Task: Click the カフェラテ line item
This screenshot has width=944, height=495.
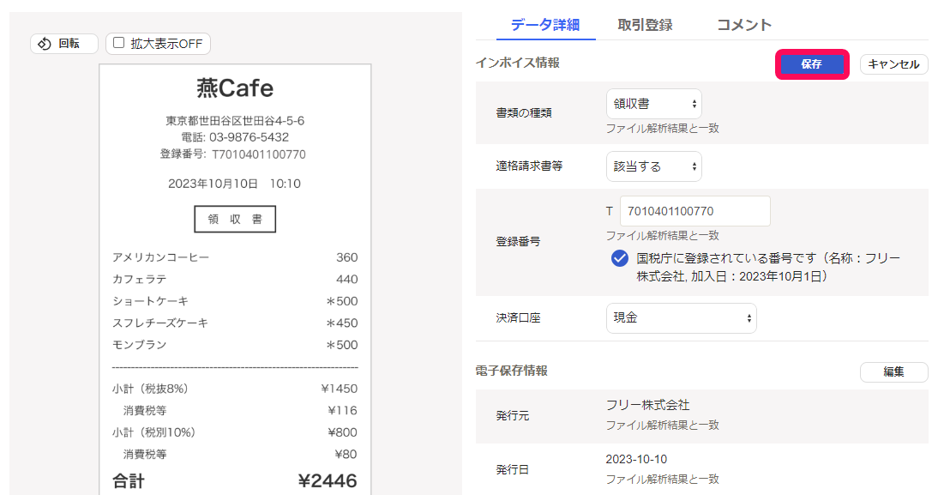Action: [235, 279]
